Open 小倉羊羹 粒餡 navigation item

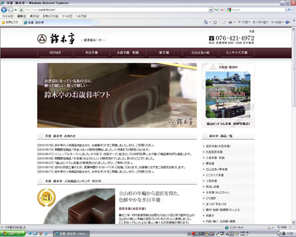click(x=128, y=53)
